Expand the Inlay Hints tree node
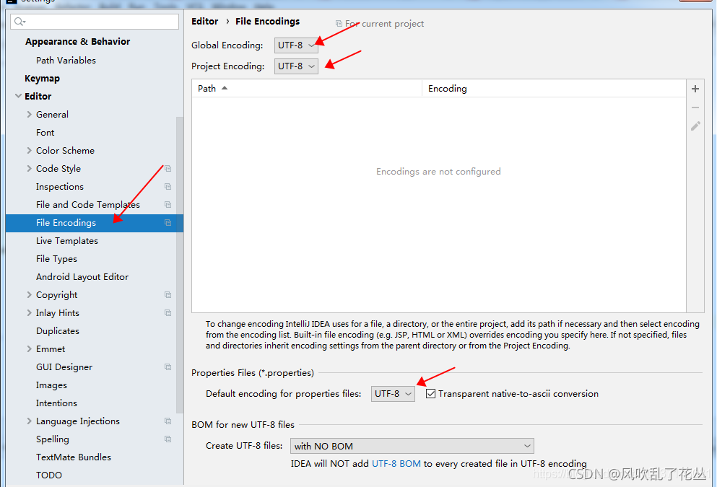The height and width of the screenshot is (487, 717). click(30, 313)
